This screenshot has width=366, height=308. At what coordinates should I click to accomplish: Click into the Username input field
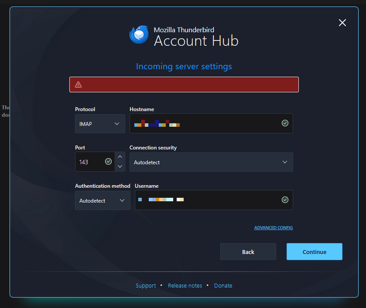(214, 200)
